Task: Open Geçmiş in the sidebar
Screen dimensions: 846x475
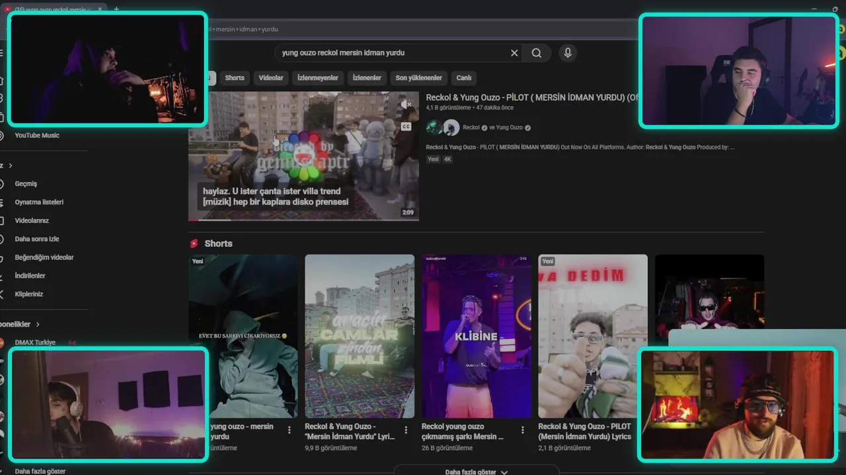Action: tap(26, 184)
